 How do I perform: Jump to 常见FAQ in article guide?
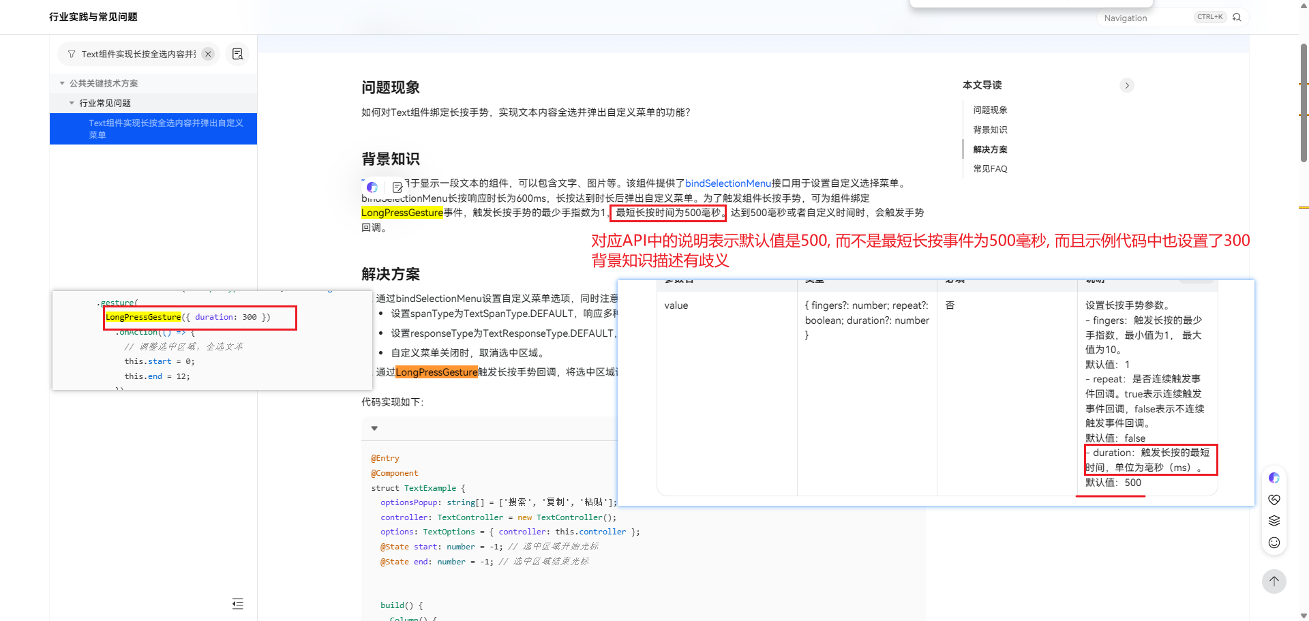(990, 168)
